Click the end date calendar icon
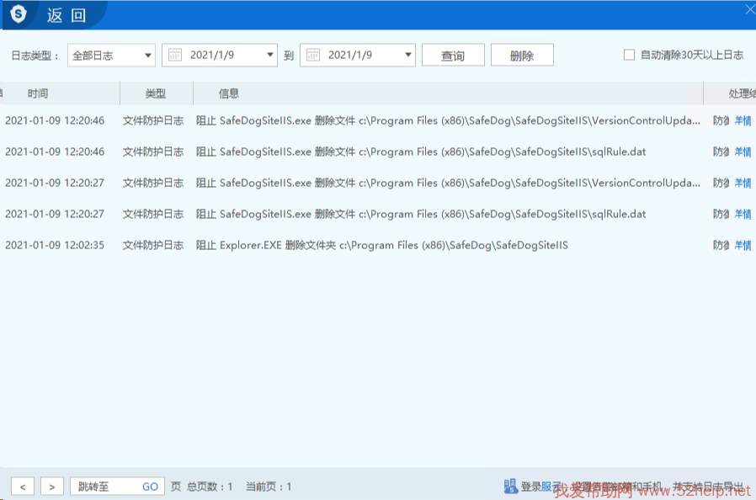756x500 pixels. click(x=313, y=55)
